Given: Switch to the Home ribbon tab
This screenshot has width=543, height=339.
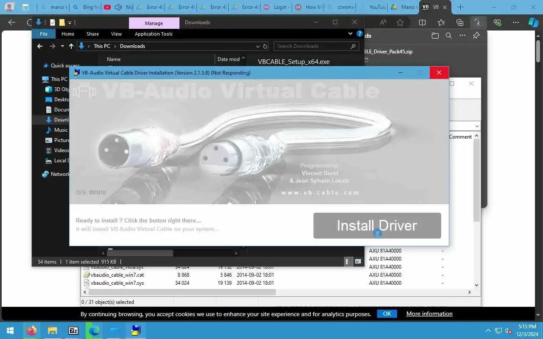Looking at the screenshot, I should pos(68,34).
